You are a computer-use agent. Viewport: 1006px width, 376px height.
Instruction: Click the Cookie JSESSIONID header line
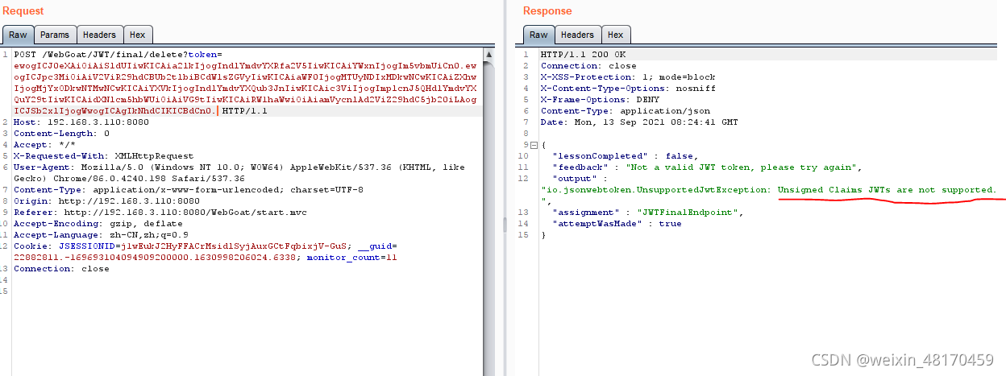[206, 252]
